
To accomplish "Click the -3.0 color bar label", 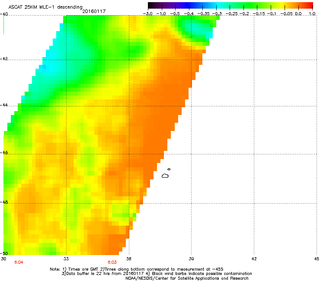I will [147, 14].
